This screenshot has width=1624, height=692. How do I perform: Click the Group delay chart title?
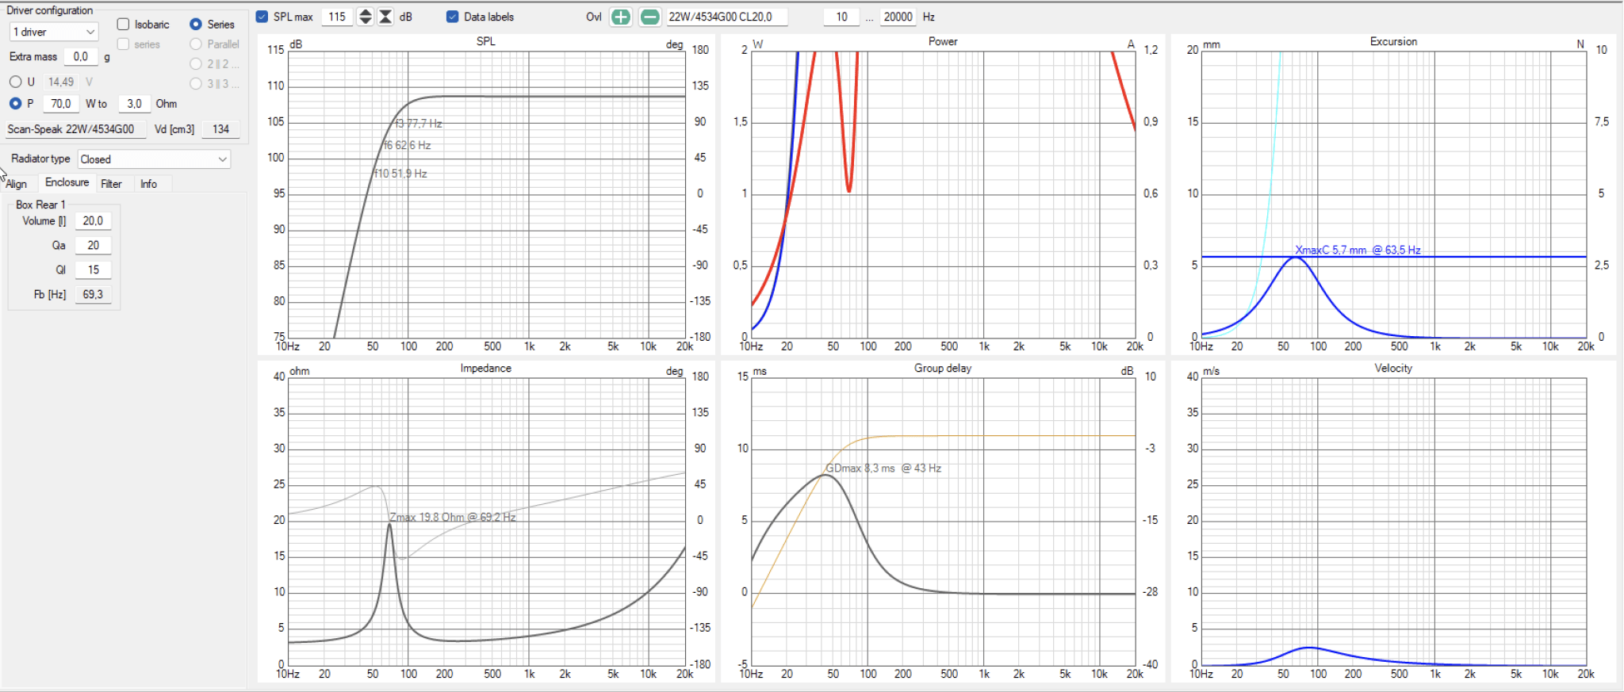click(943, 368)
